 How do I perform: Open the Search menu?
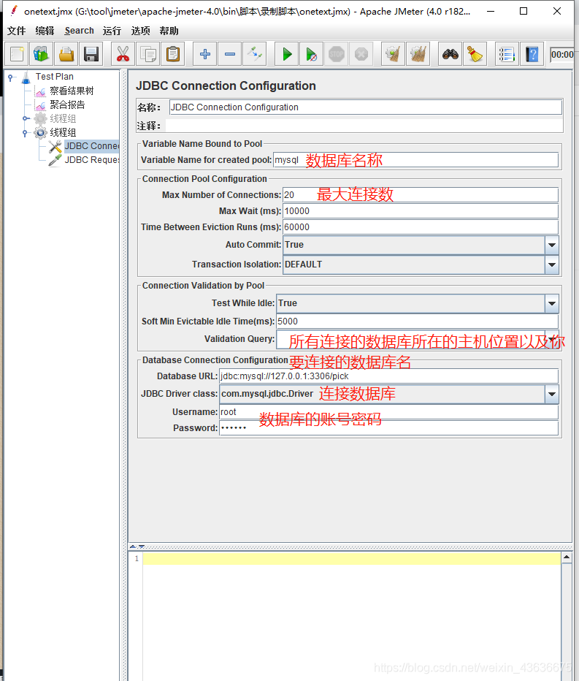(79, 31)
